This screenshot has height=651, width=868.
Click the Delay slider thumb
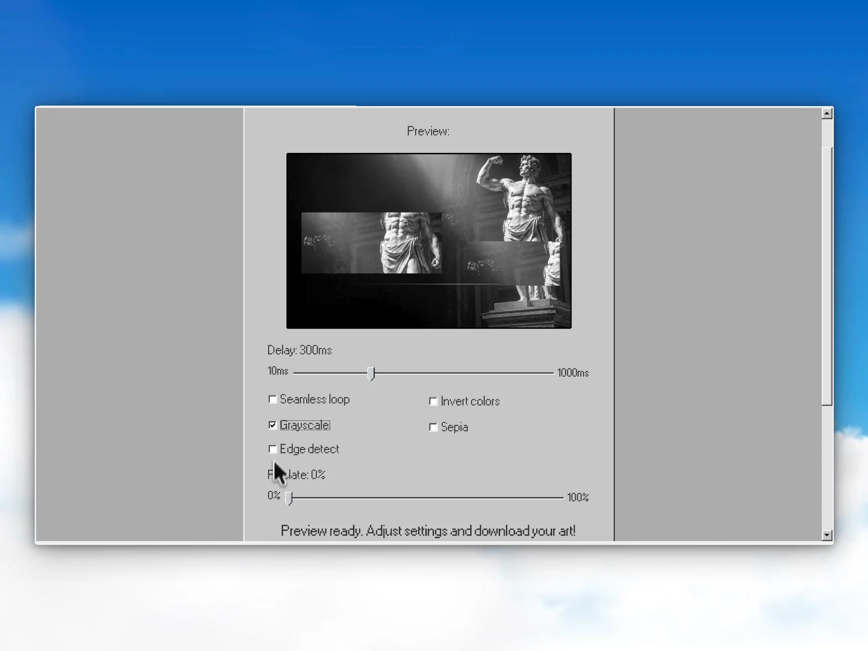[x=371, y=373]
